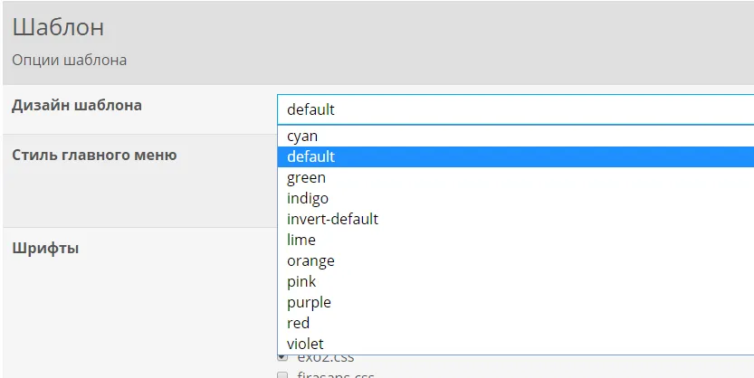Viewport: 754px width, 378px height.
Task: Click the Дизайн шаблона label
Action: 77,105
